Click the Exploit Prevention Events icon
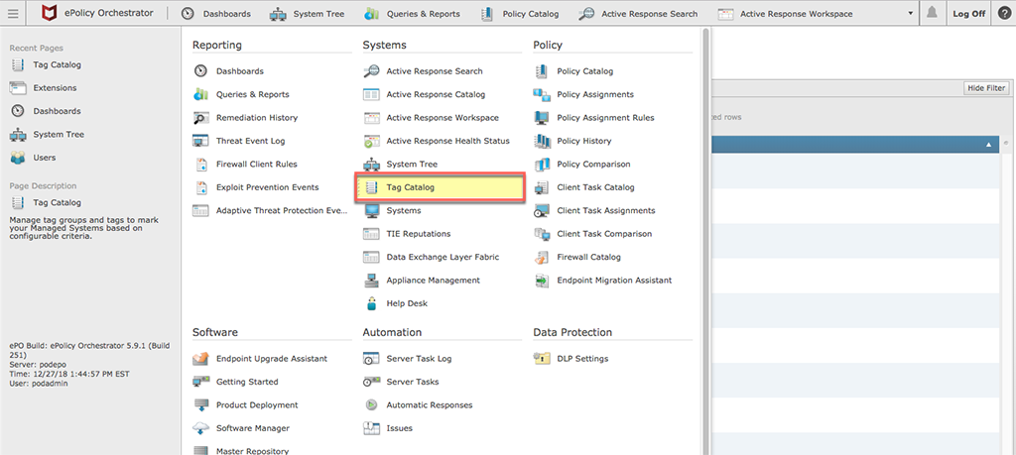 [200, 187]
